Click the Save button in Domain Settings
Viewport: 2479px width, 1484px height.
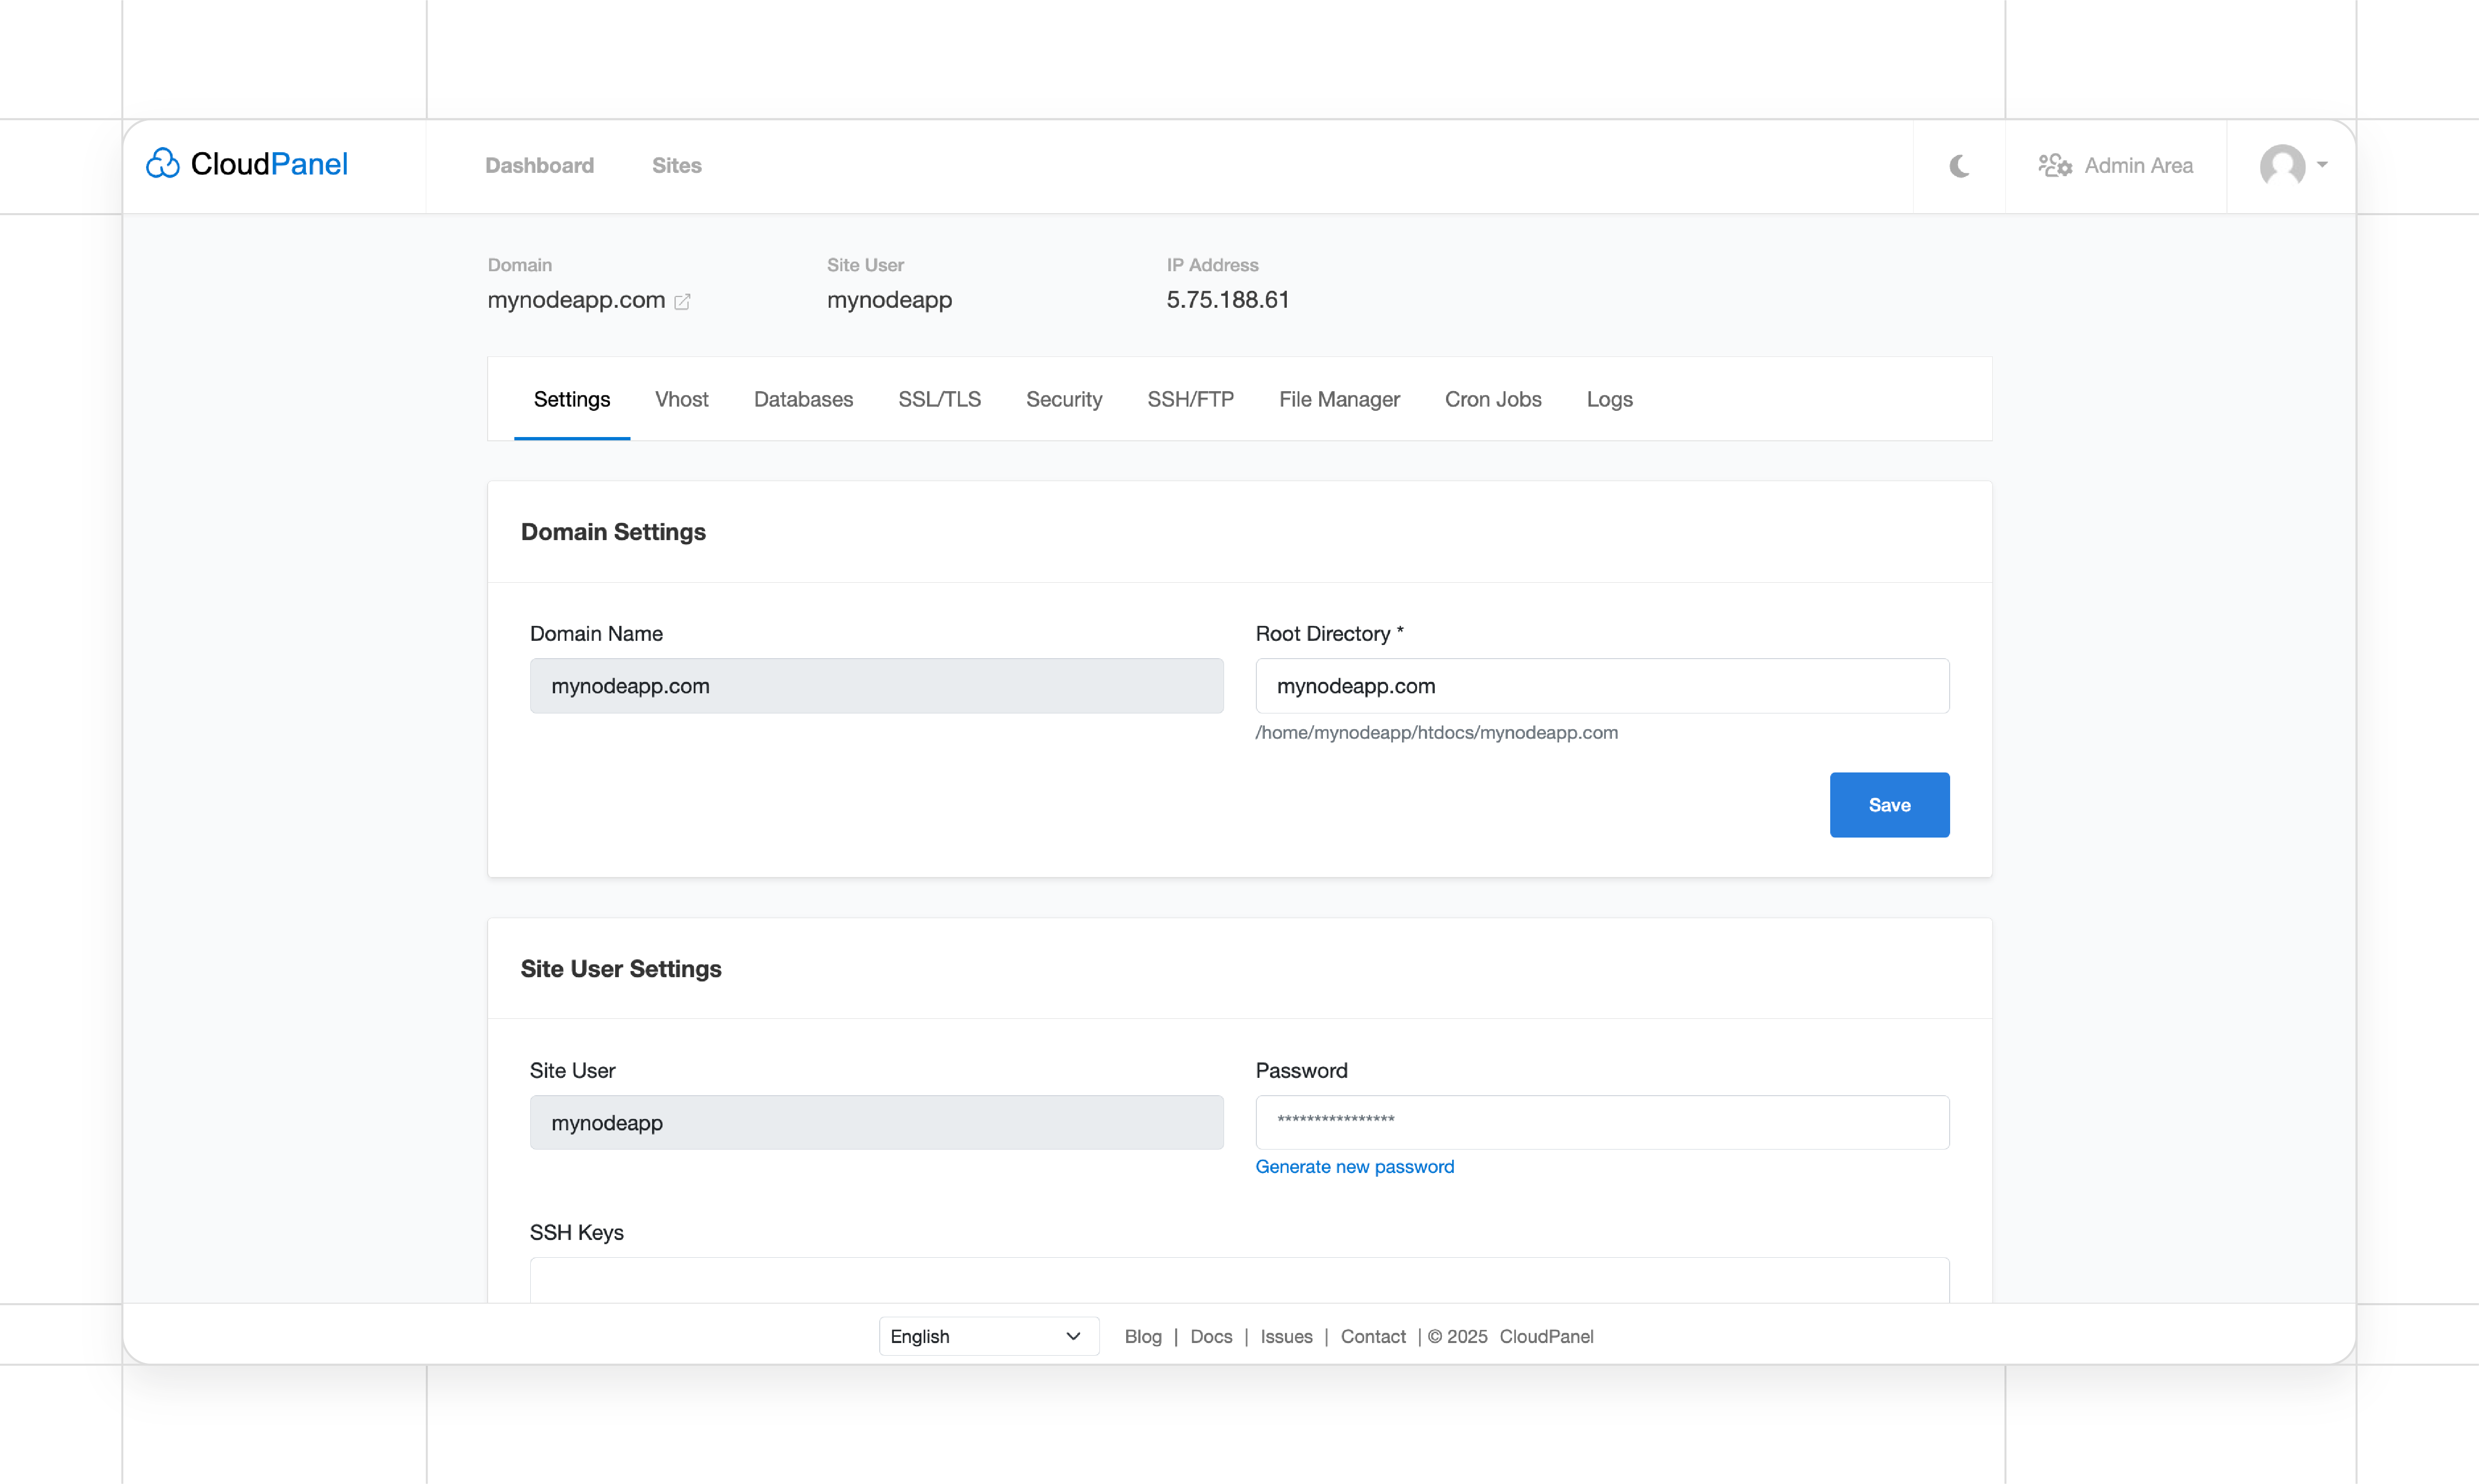click(1889, 805)
